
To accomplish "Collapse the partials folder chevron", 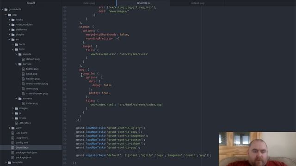I will pyautogui.click(x=17, y=64).
